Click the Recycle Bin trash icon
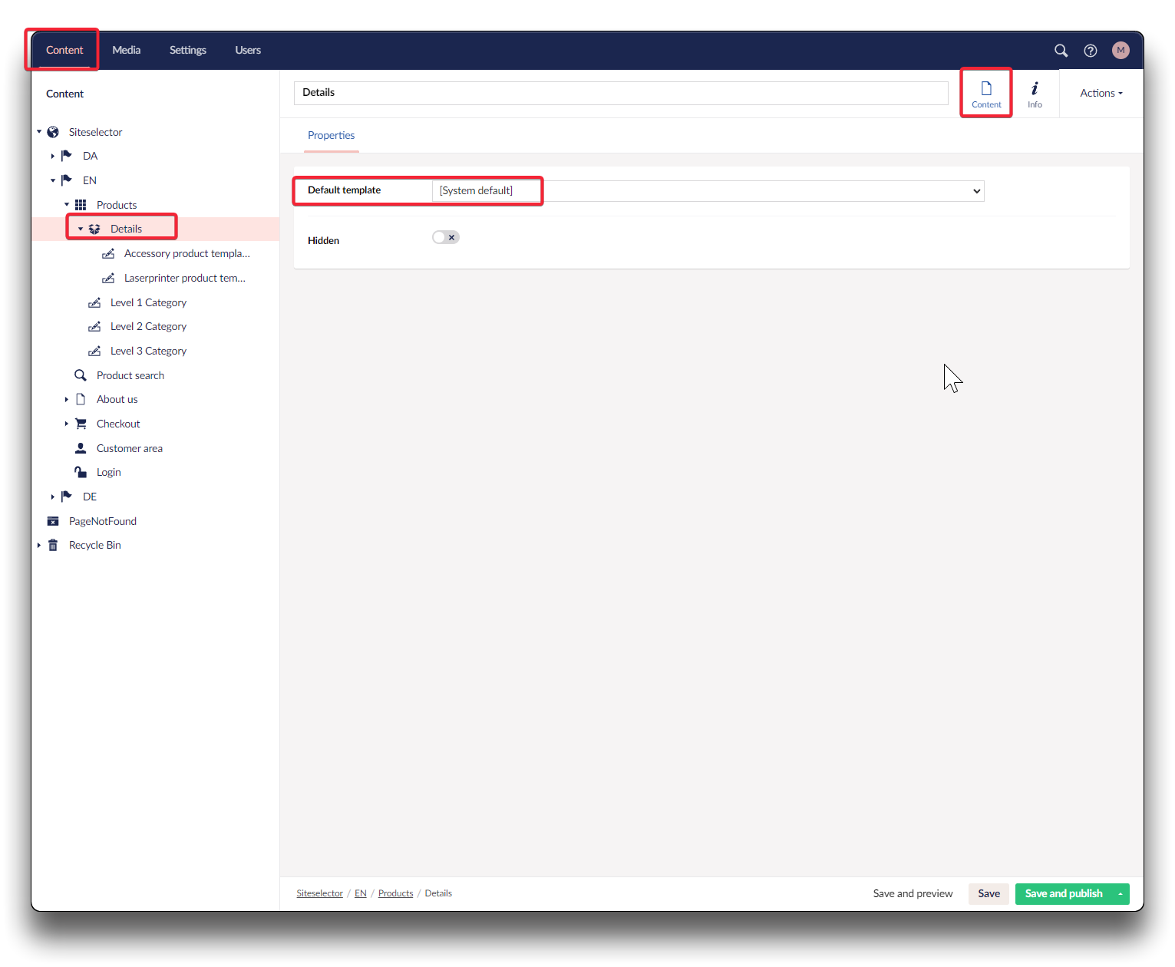The image size is (1175, 967). 53,545
